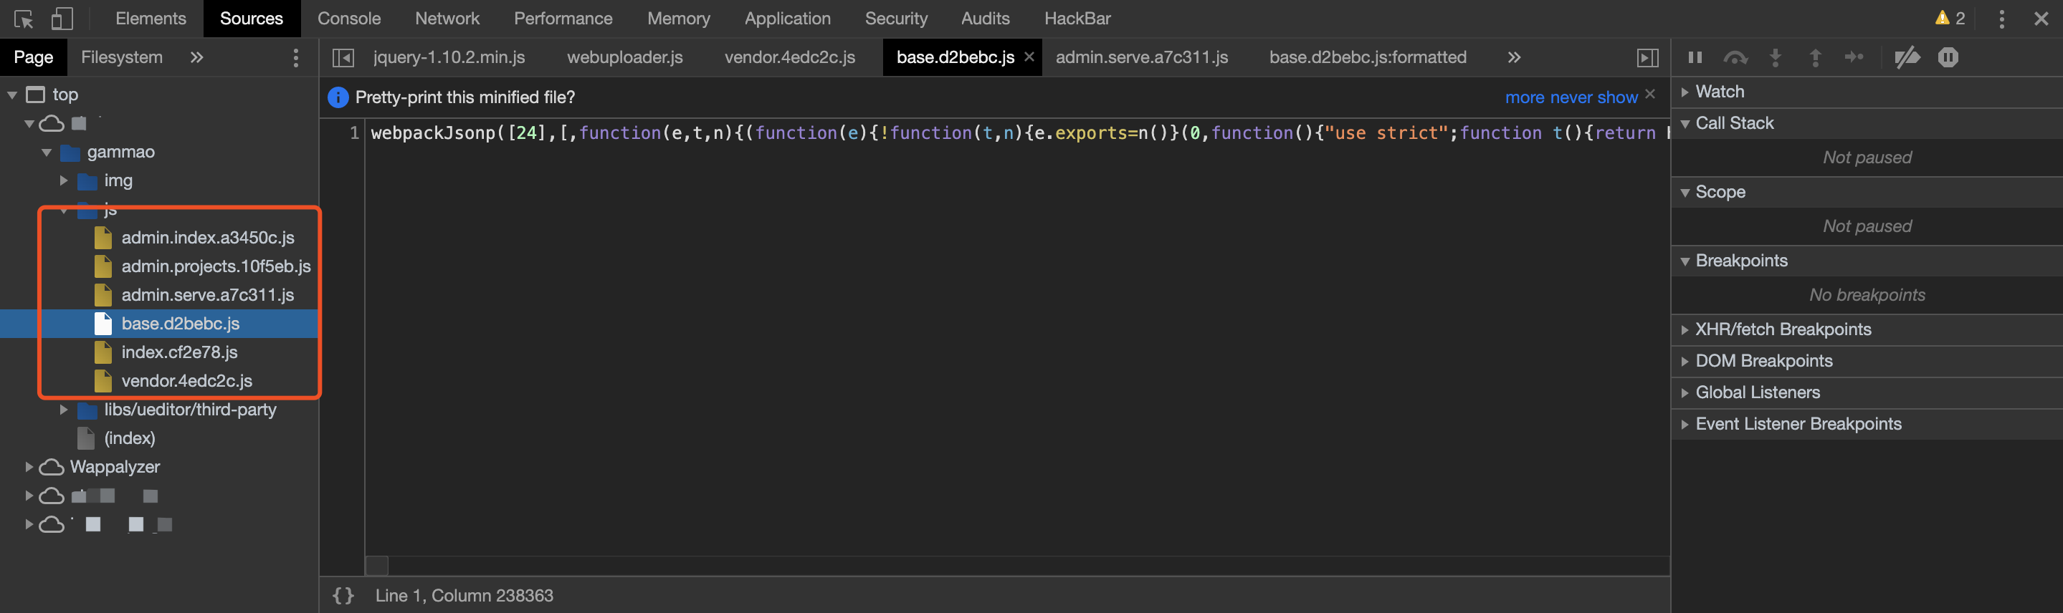Image resolution: width=2063 pixels, height=613 pixels.
Task: Hide the file navigator pane
Action: point(343,57)
